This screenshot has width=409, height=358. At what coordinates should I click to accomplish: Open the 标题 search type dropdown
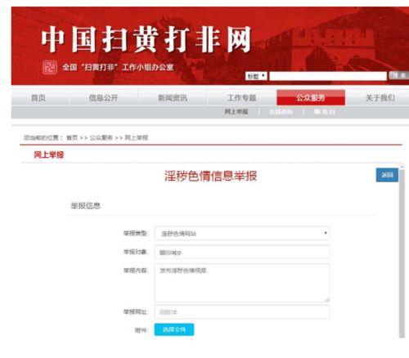click(x=256, y=76)
